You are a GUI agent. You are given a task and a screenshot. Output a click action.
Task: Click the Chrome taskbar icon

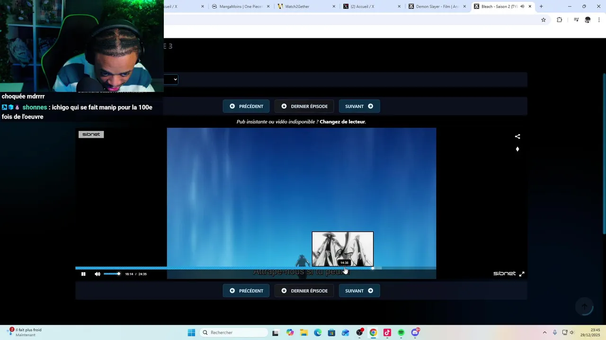pyautogui.click(x=374, y=332)
